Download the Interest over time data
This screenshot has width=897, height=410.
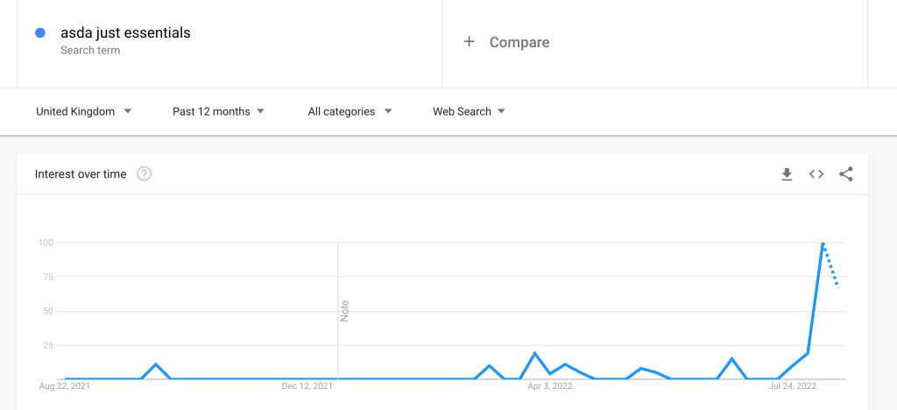[x=787, y=174]
